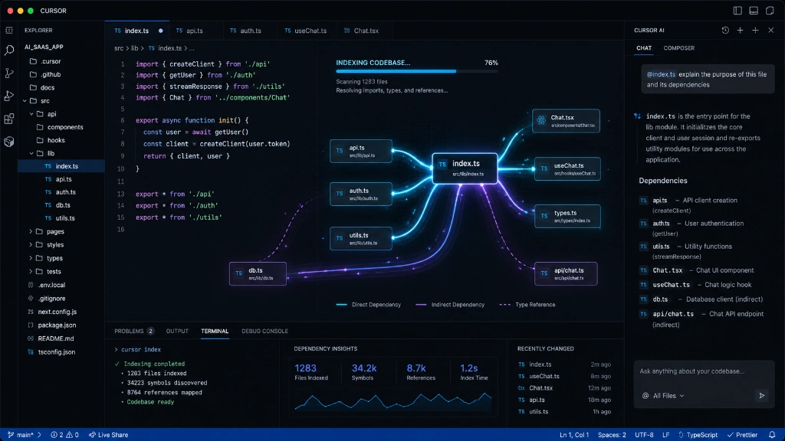Screen dimensions: 785x441
Task: Collapse the lib folder
Action: coord(31,153)
